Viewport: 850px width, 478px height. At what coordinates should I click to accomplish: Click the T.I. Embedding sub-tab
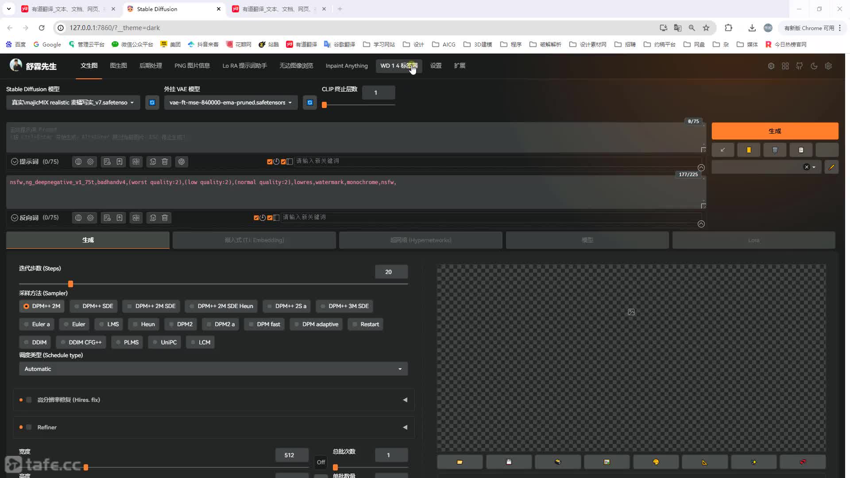click(254, 240)
